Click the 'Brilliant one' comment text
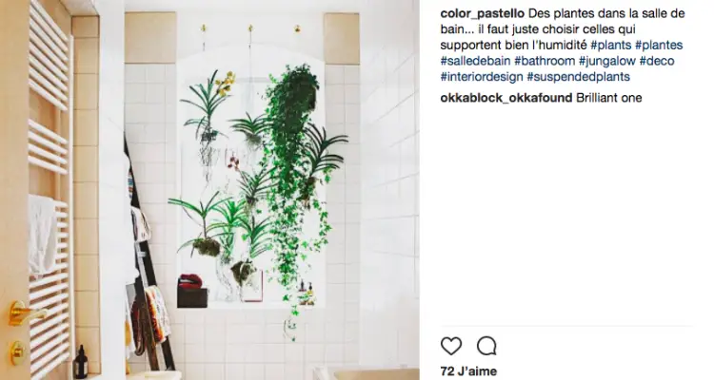The image size is (714, 380). point(609,98)
